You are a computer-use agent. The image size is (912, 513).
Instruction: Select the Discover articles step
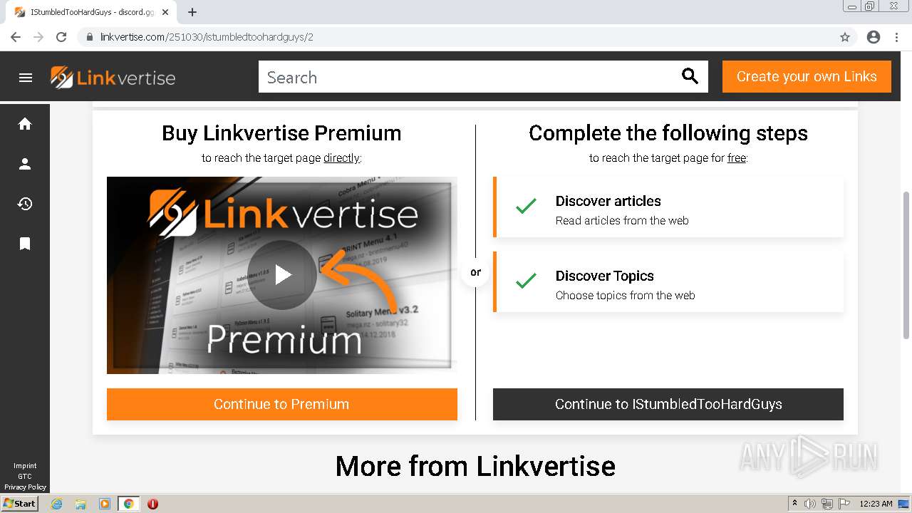click(668, 207)
